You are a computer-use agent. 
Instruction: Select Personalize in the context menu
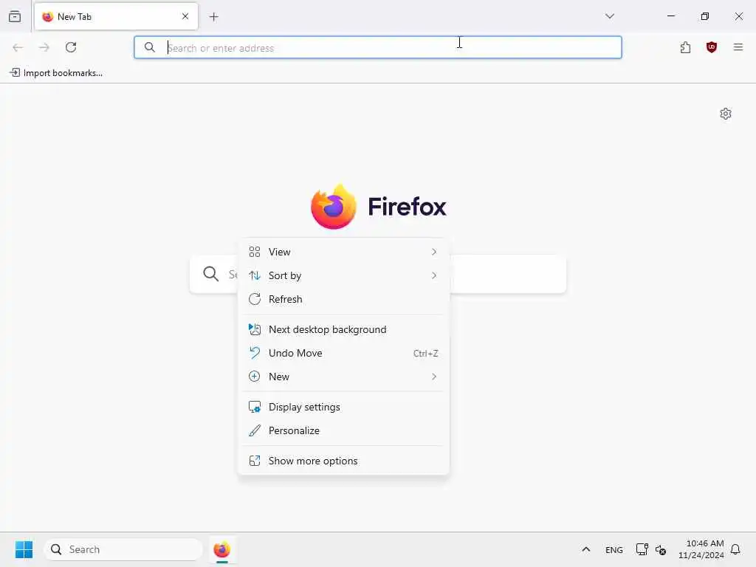[x=343, y=431]
